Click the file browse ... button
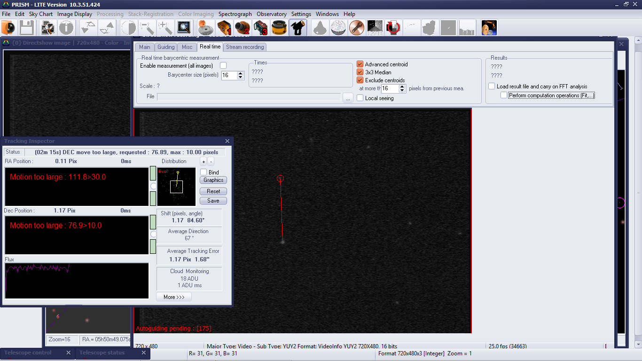This screenshot has height=361, width=642. click(348, 97)
